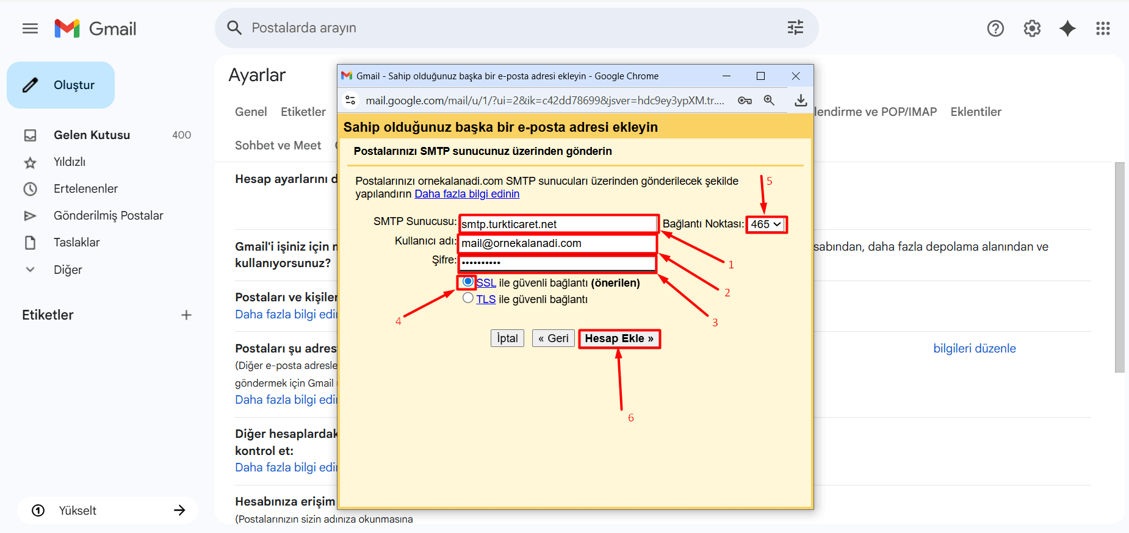Open the Genel settings tab
The height and width of the screenshot is (533, 1129).
(x=251, y=112)
